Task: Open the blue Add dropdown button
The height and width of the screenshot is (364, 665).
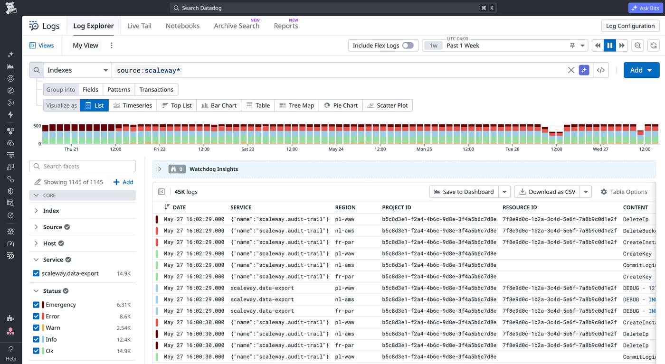Action: [x=641, y=70]
